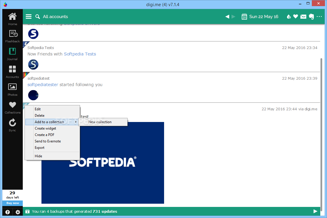The width and height of the screenshot is (327, 218).
Task: Open the Flashback view
Action: 13,36
